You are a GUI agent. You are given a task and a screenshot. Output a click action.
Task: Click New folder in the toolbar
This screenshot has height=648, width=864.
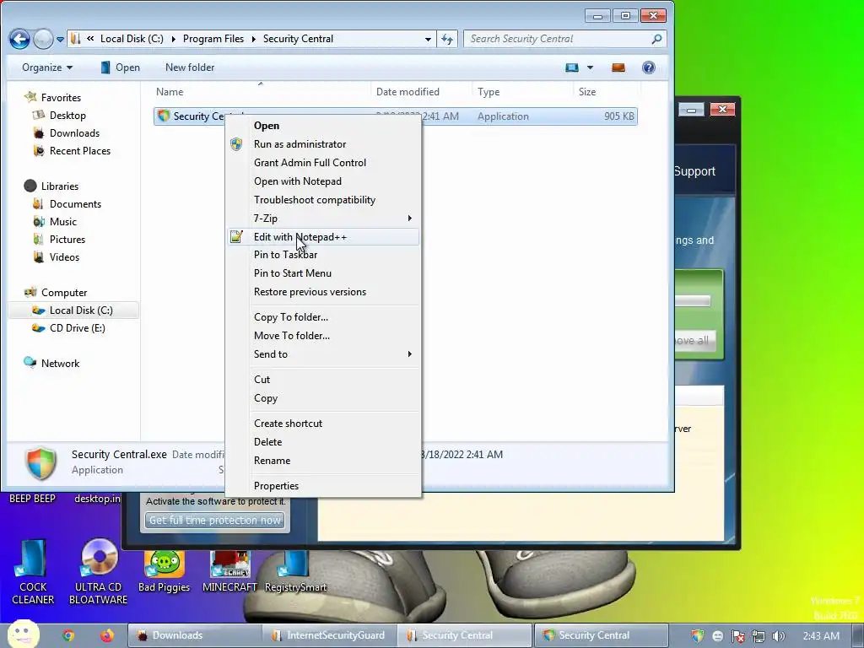point(190,67)
